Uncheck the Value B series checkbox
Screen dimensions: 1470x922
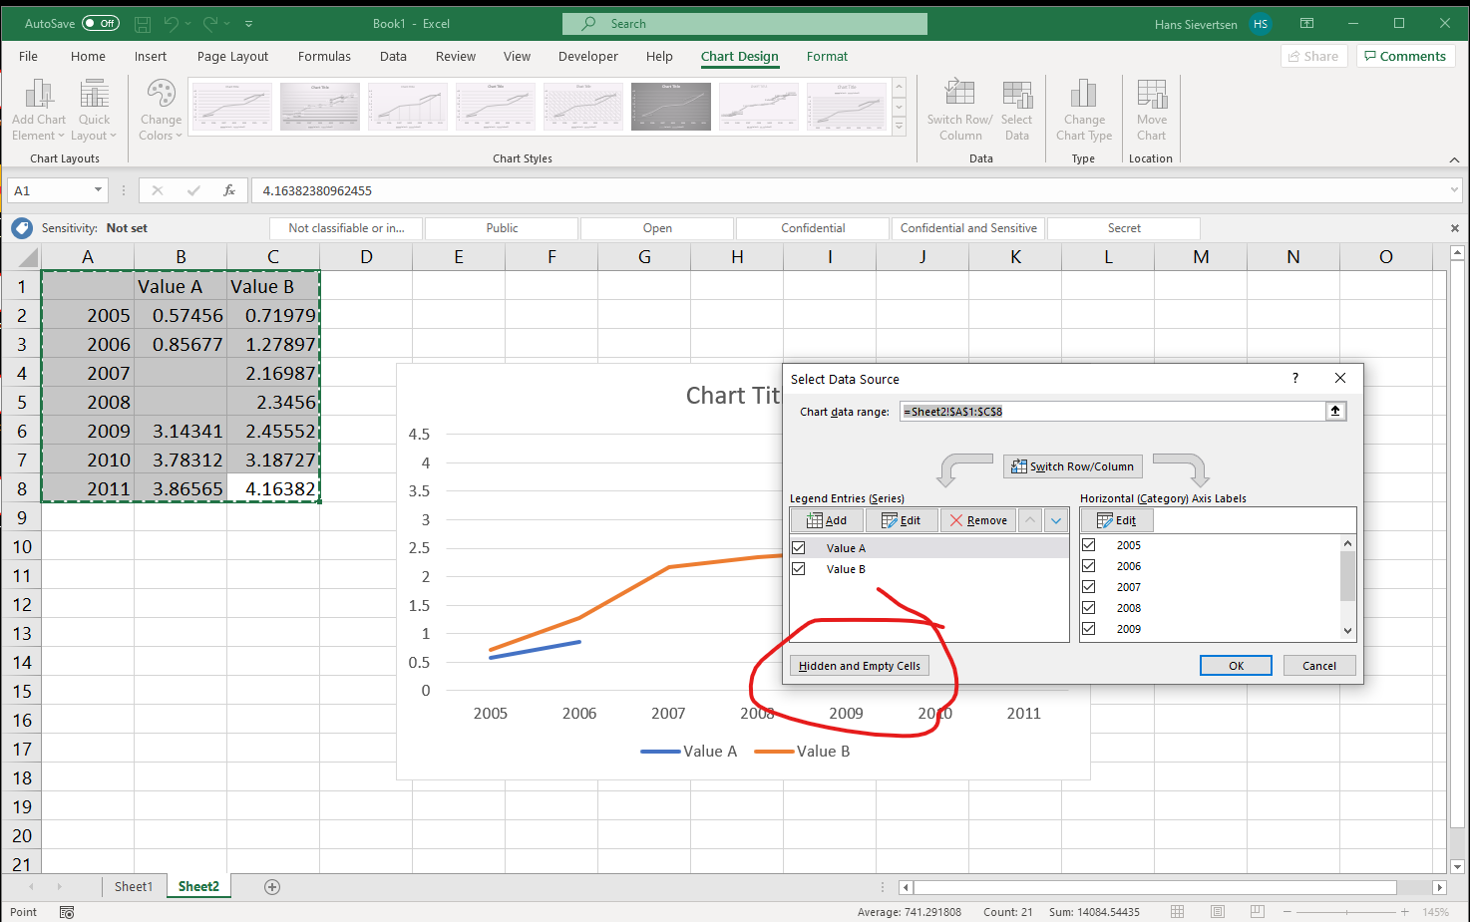coord(798,568)
